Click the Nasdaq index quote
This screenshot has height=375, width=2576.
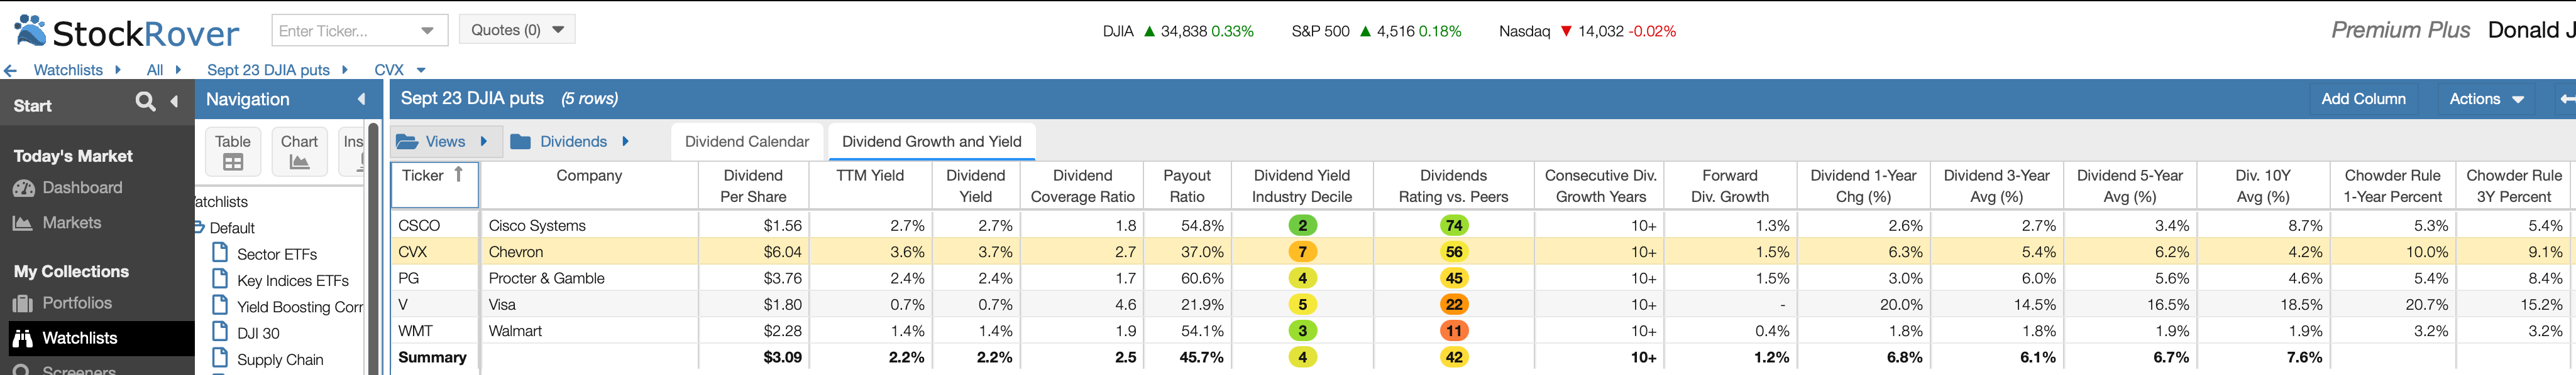click(x=1587, y=31)
